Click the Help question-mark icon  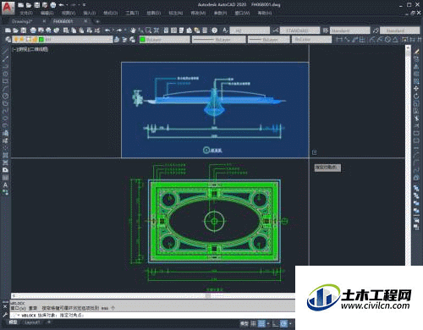coord(215,30)
